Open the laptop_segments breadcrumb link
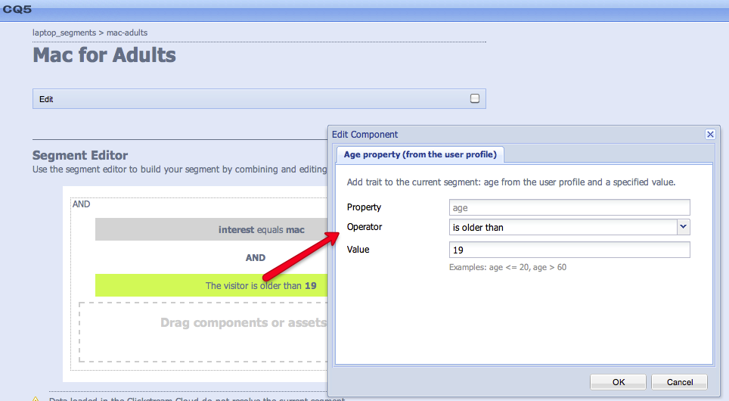The image size is (729, 401). (64, 33)
